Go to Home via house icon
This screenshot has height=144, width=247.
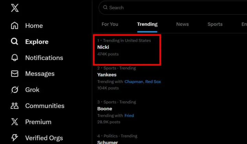14,26
